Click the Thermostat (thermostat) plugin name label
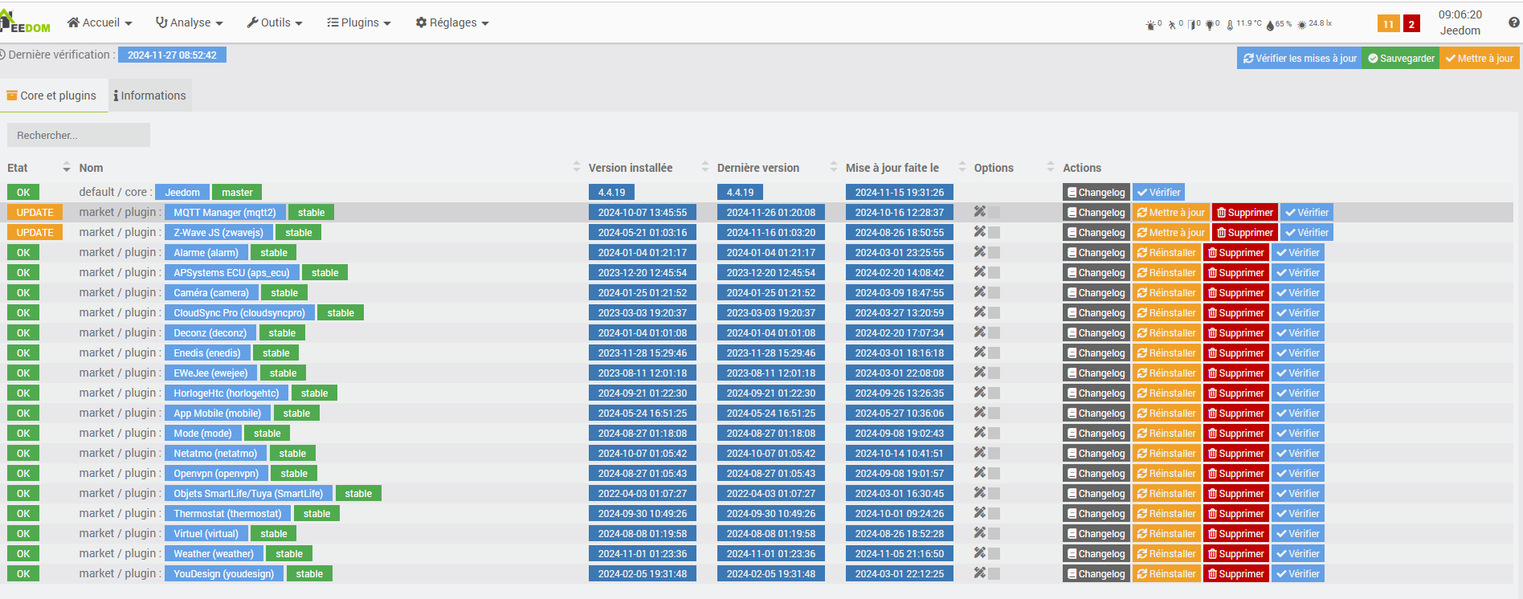This screenshot has height=599, width=1523. pyautogui.click(x=227, y=513)
